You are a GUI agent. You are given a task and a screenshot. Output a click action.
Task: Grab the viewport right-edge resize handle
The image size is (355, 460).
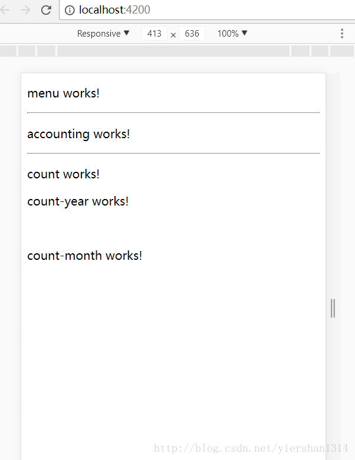(333, 308)
